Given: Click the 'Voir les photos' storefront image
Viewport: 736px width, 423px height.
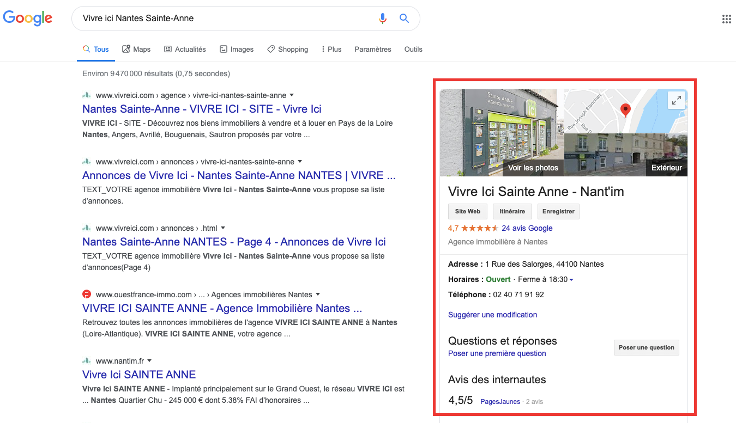Looking at the screenshot, I should tap(501, 133).
